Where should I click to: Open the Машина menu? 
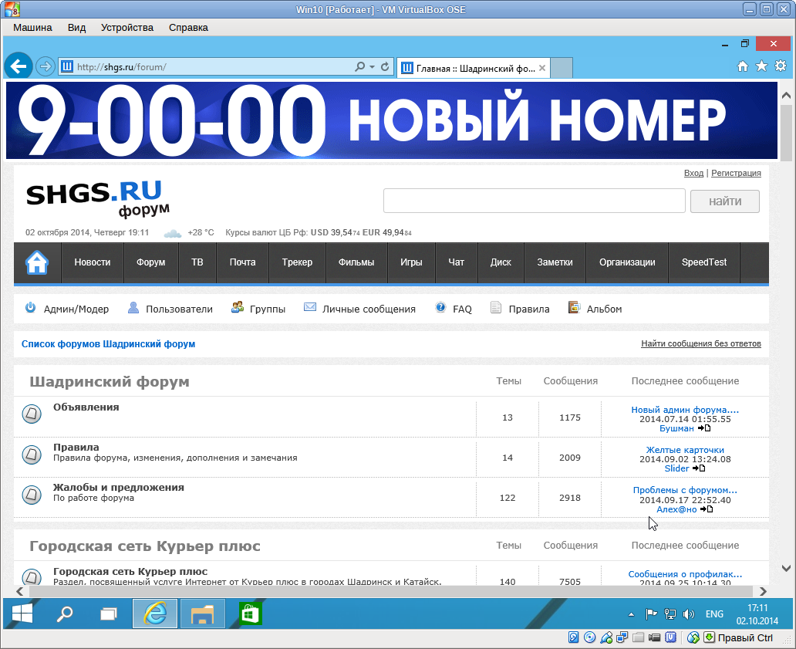coord(32,28)
